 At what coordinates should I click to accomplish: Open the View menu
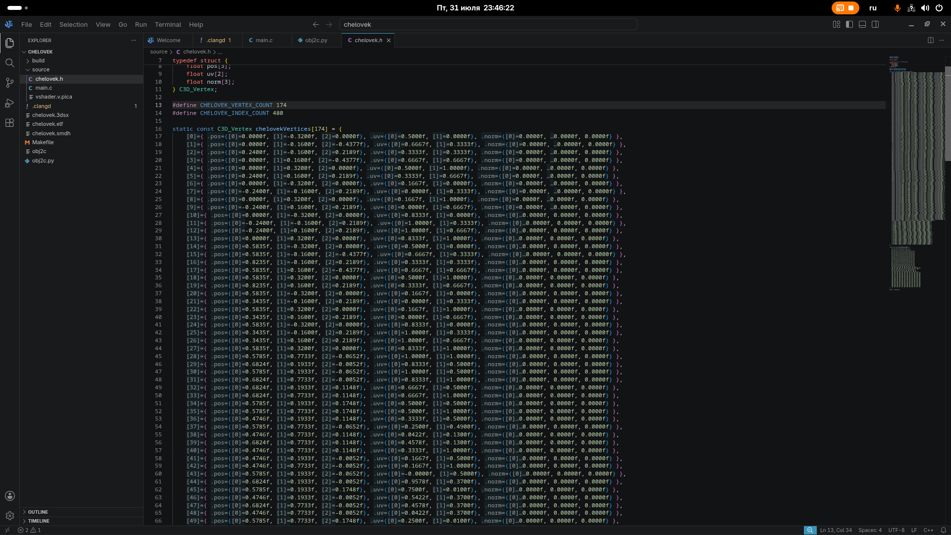coord(103,24)
